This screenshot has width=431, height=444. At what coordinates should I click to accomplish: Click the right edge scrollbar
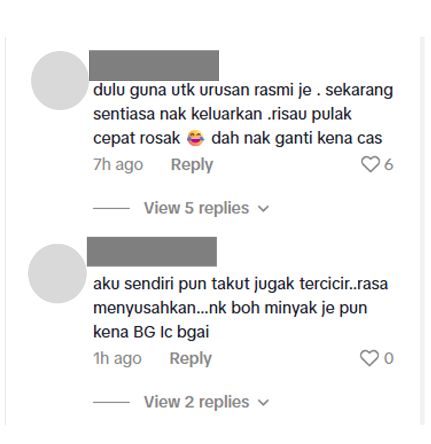(x=422, y=231)
